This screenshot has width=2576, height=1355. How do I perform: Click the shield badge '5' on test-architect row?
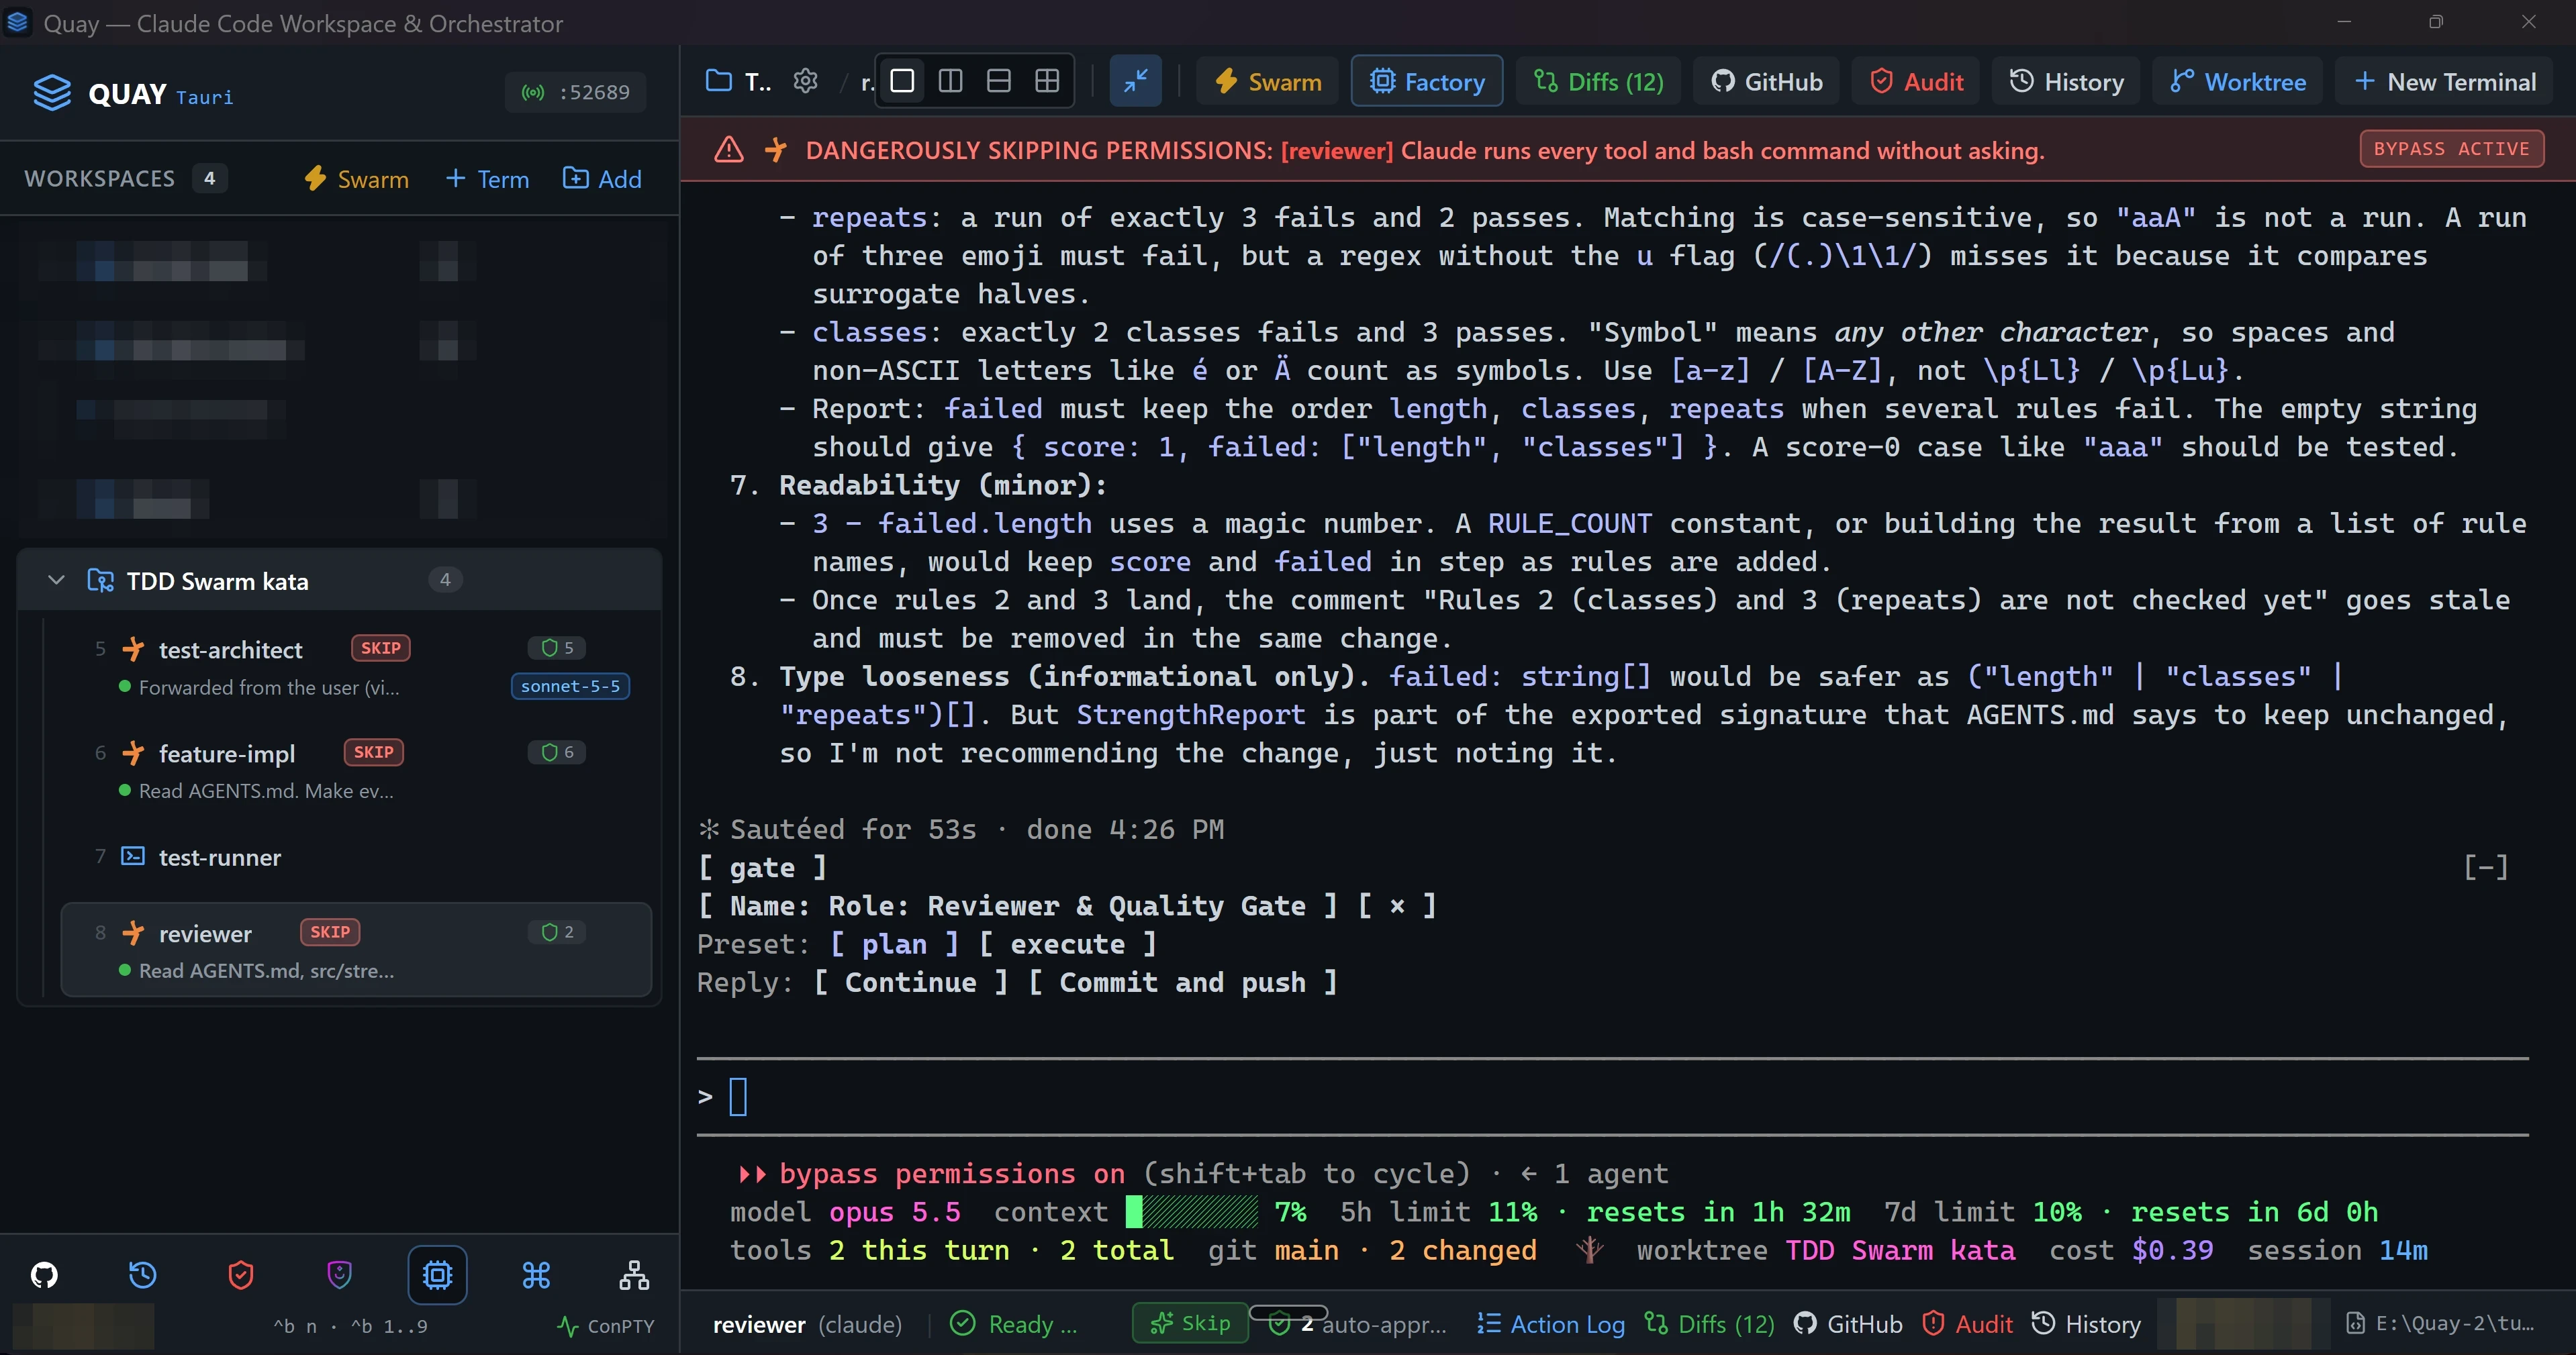pyautogui.click(x=557, y=648)
